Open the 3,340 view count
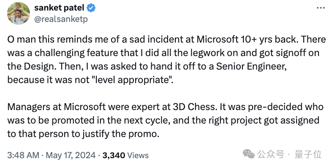332x167 pixels. coord(114,155)
